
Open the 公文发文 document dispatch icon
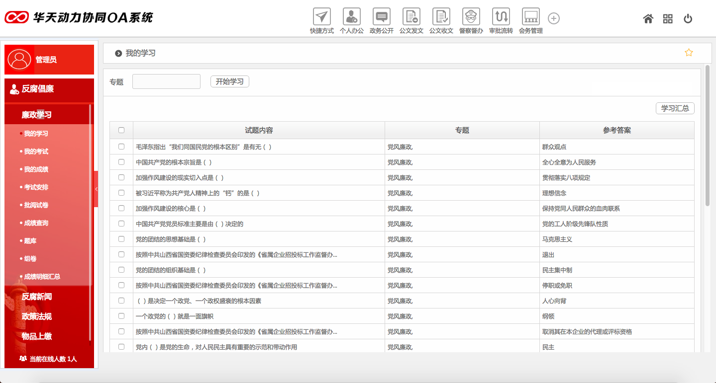pyautogui.click(x=411, y=18)
